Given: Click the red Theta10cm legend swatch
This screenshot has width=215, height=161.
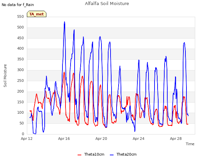Looking at the screenshot, I should point(79,155).
